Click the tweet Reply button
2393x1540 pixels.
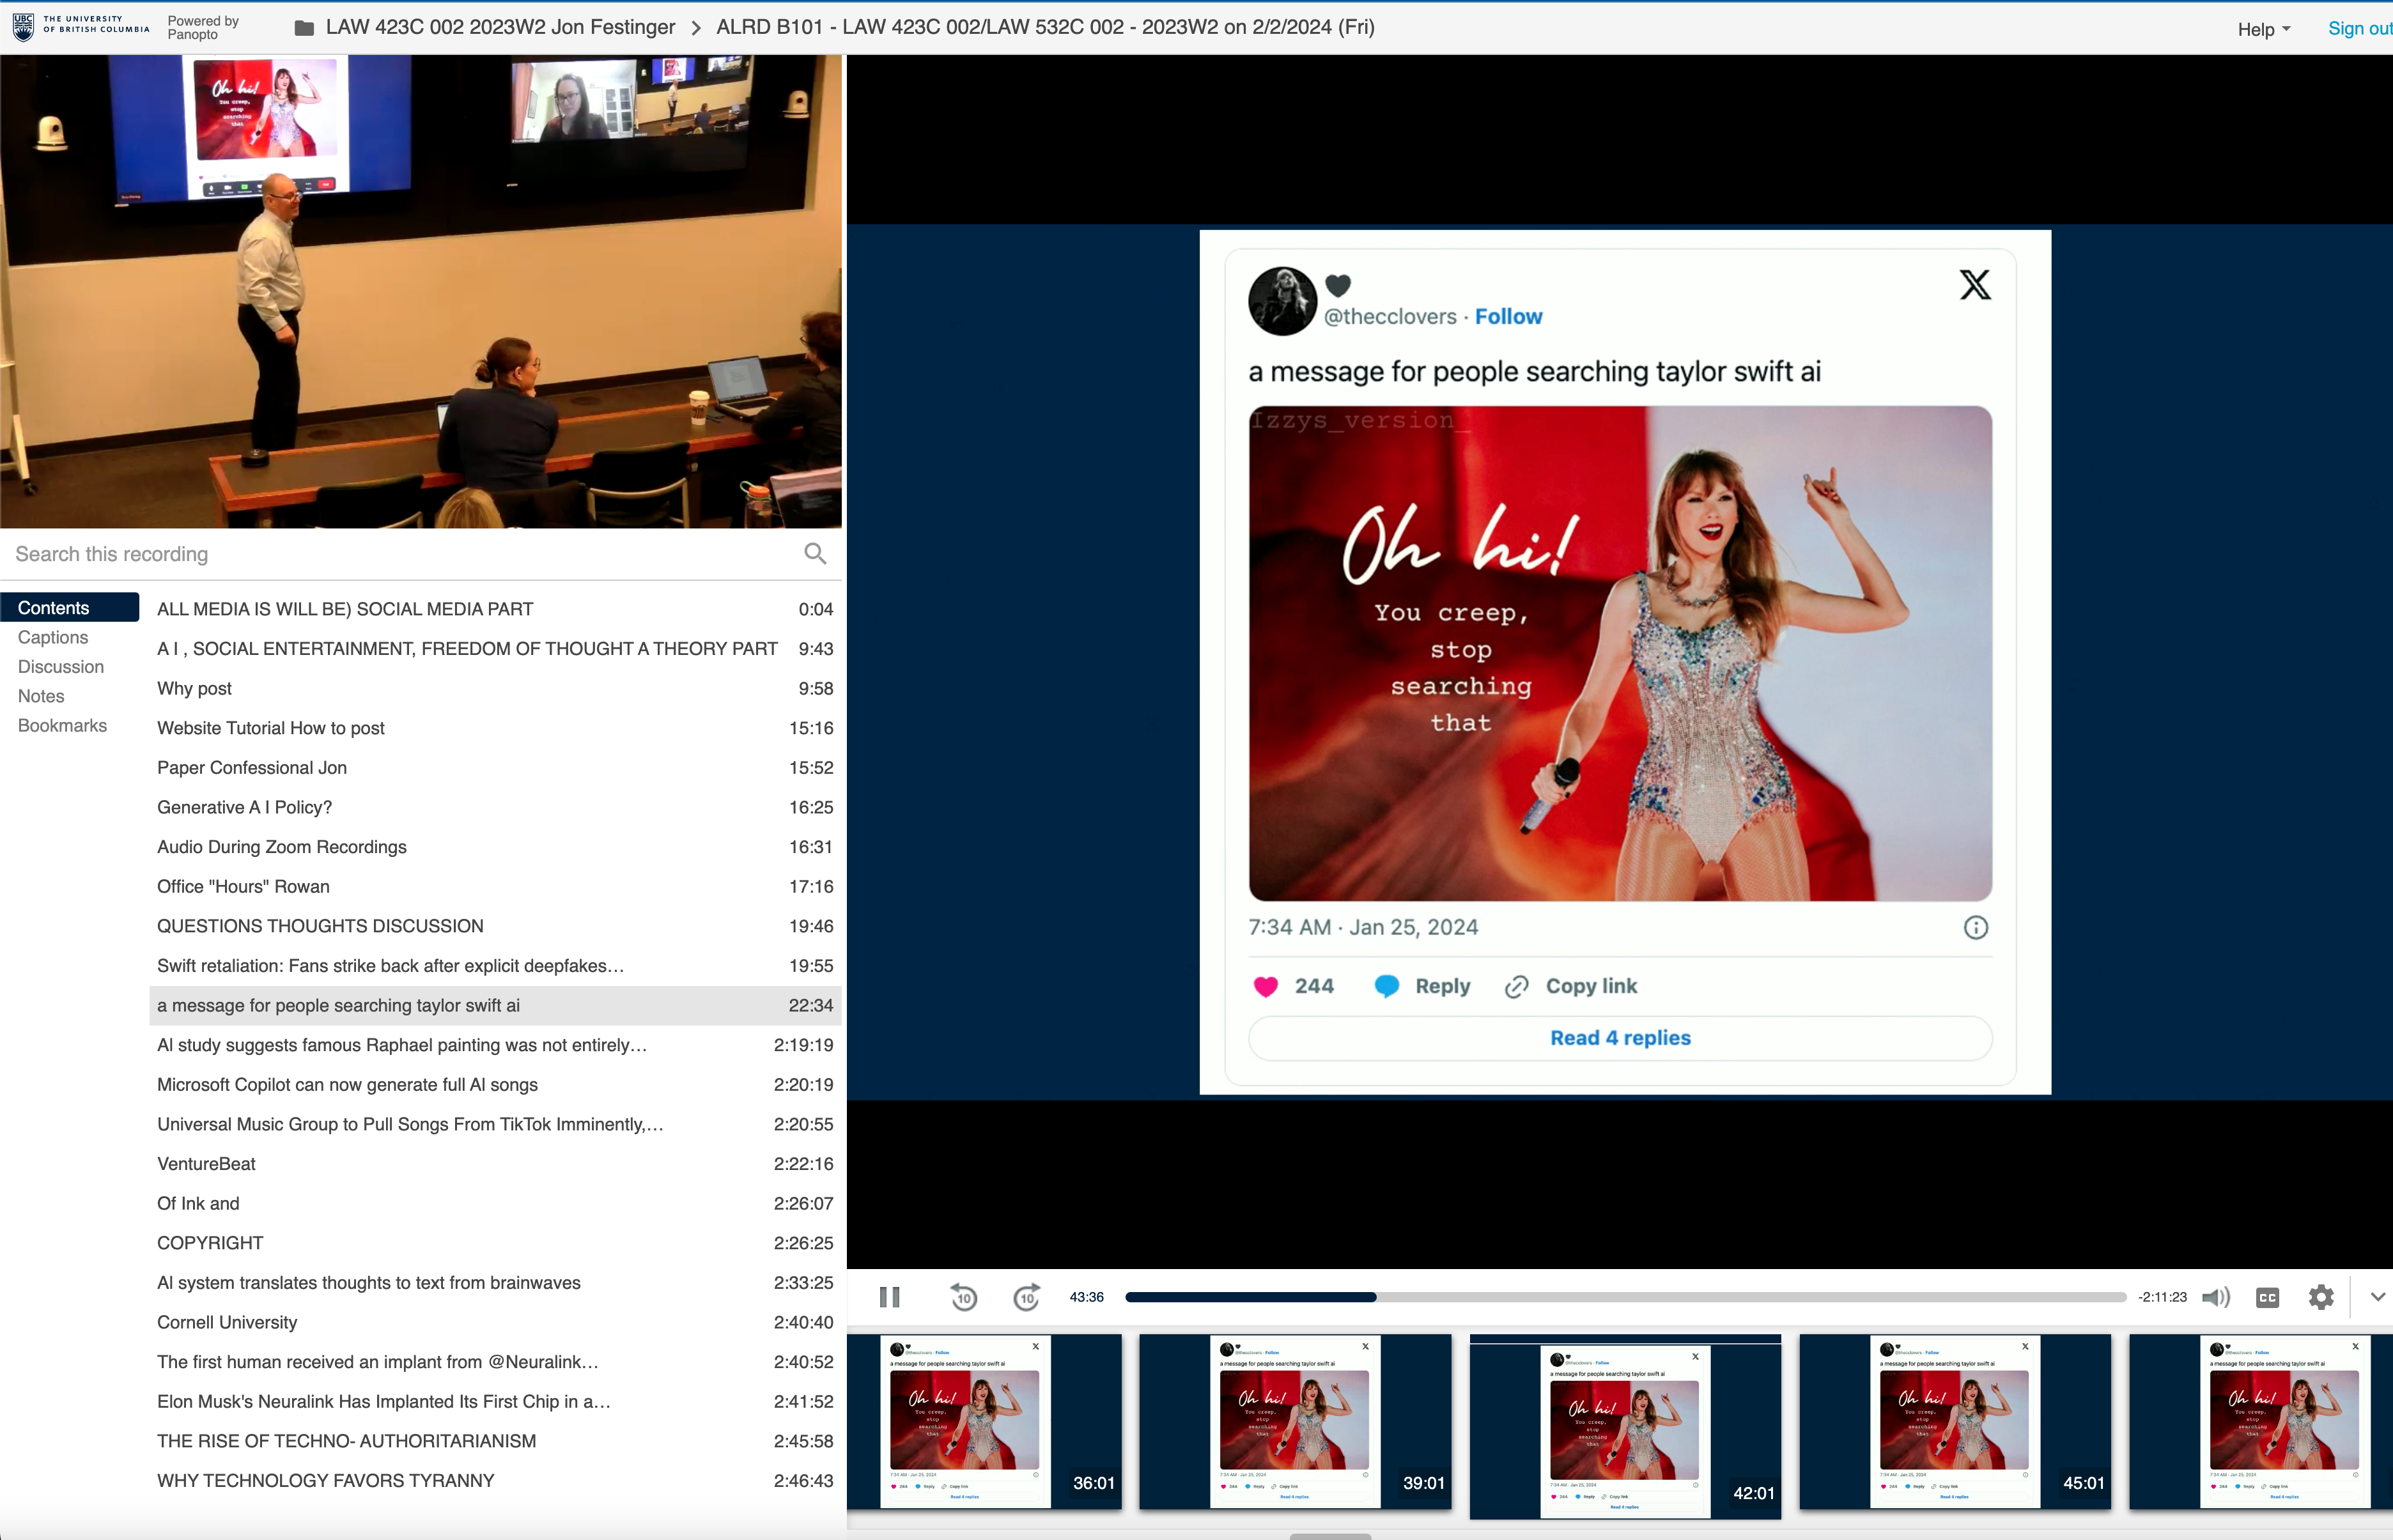pyautogui.click(x=1422, y=986)
